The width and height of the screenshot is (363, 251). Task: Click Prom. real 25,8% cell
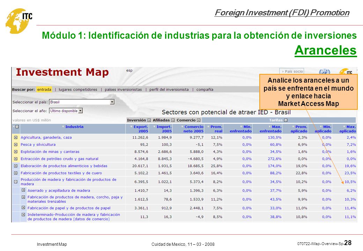pyautogui.click(x=216, y=166)
